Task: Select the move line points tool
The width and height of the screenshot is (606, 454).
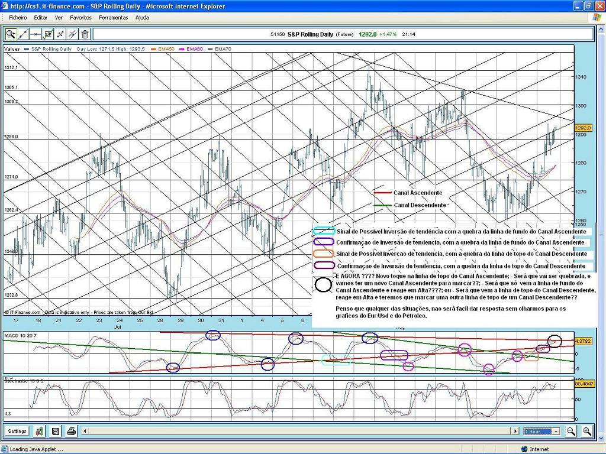Action: point(60,34)
